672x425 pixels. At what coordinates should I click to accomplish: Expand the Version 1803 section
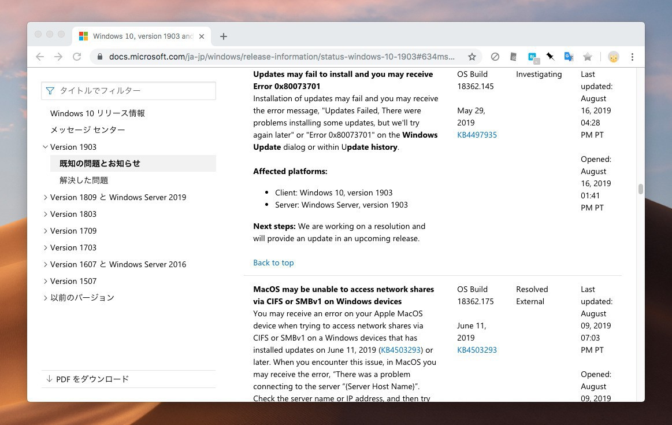click(46, 214)
